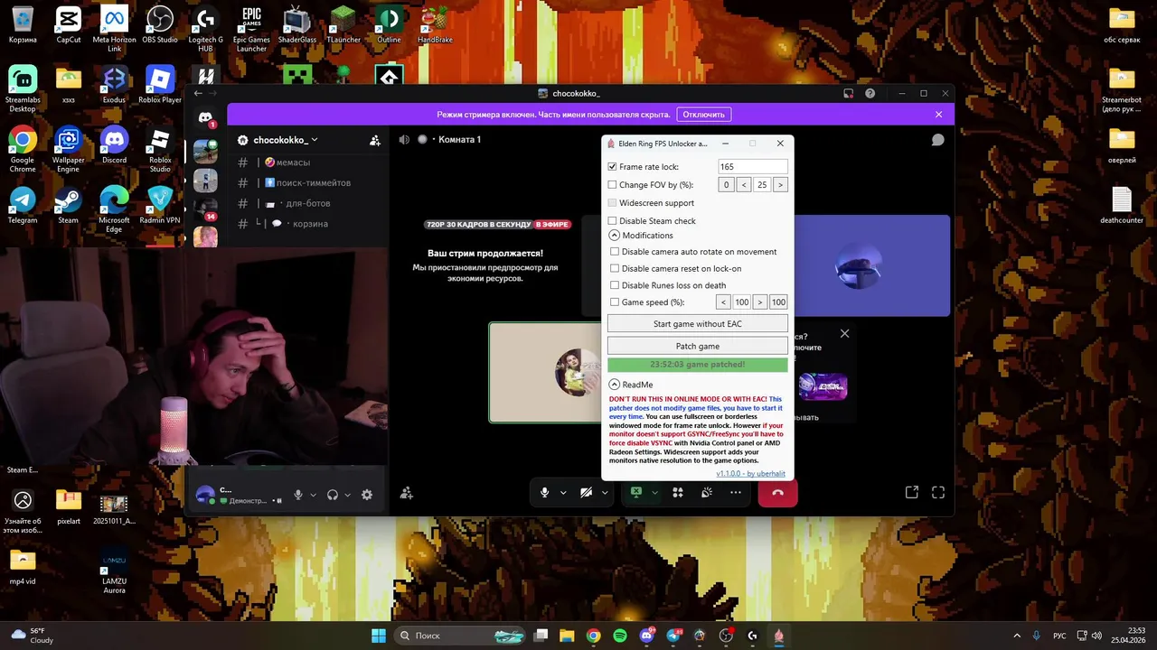The height and width of the screenshot is (650, 1157).
Task: Open File Explorer from the taskbar
Action: coord(567,636)
